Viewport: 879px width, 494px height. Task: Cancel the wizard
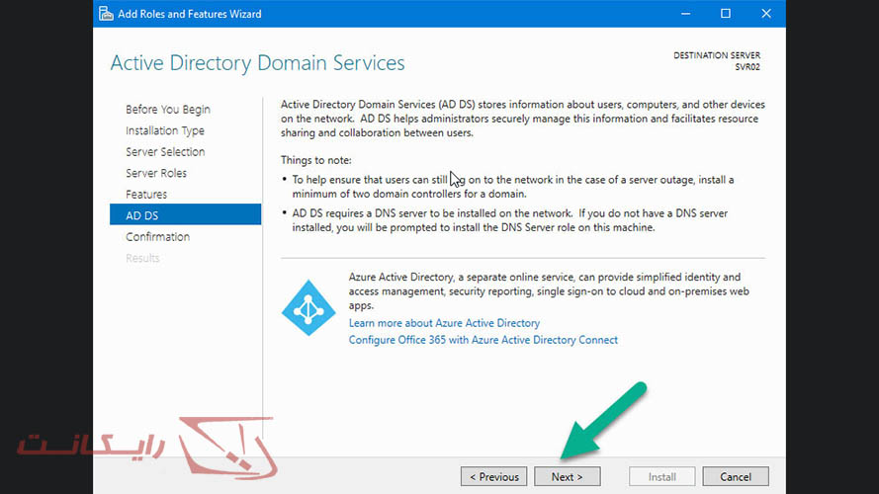tap(736, 477)
